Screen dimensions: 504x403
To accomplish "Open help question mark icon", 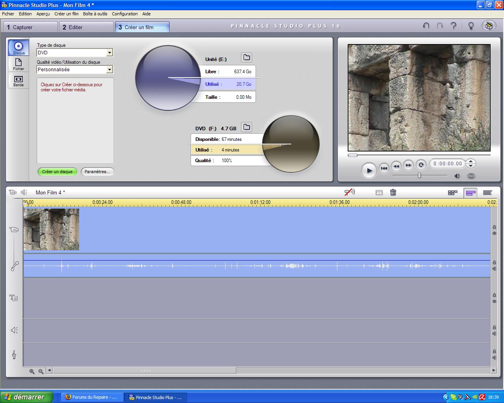I will [454, 26].
